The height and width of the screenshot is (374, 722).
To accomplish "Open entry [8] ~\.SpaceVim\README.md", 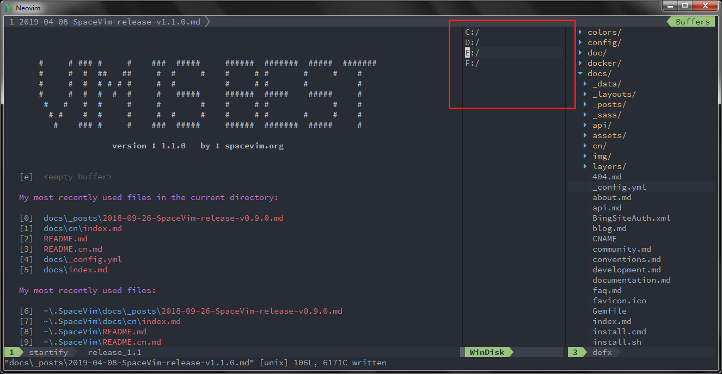I will (x=83, y=332).
